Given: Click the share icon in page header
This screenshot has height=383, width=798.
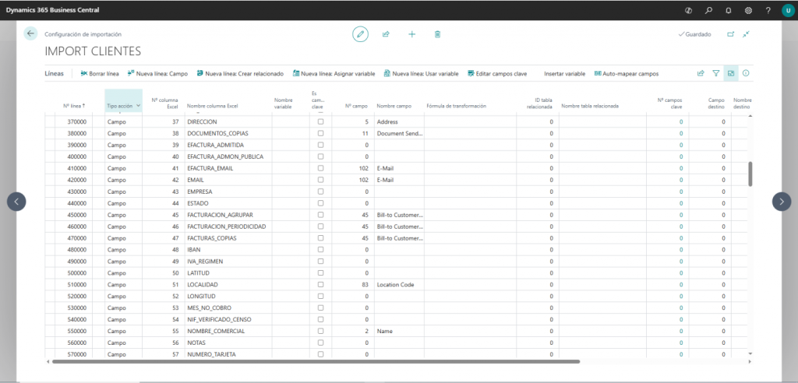Looking at the screenshot, I should (386, 34).
